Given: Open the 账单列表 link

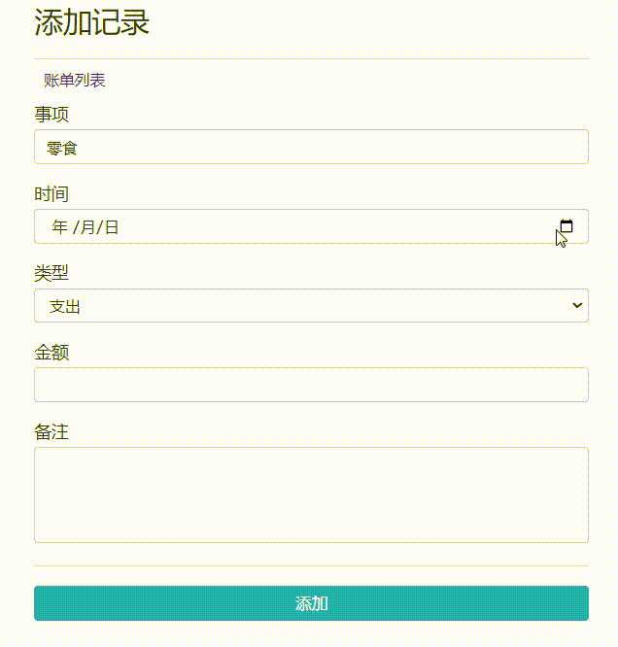Looking at the screenshot, I should click(x=75, y=80).
